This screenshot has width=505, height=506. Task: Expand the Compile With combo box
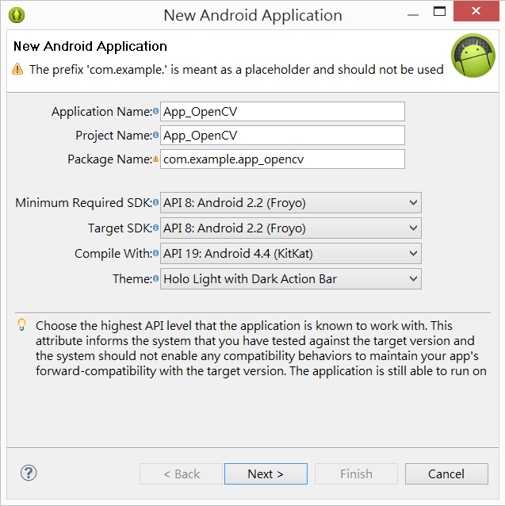point(290,253)
